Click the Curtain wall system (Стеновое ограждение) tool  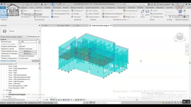tap(60, 11)
